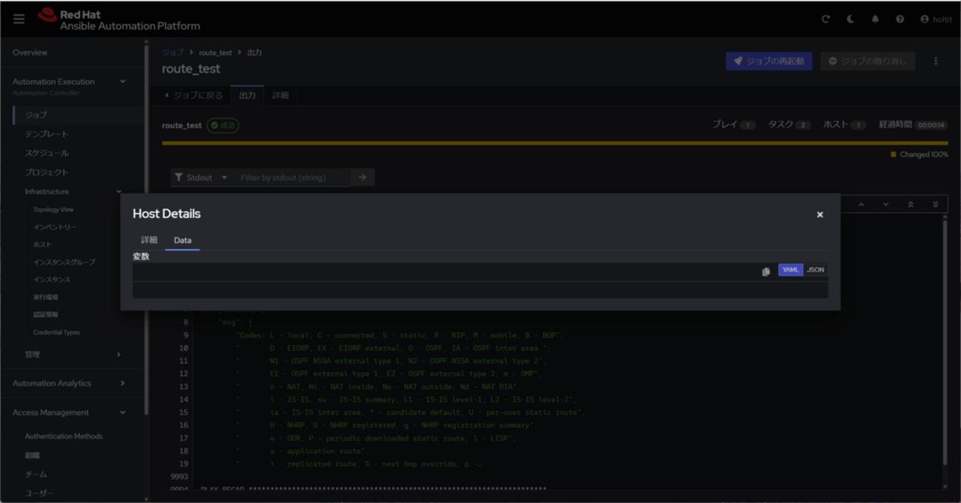Switch variables view to JSON

815,270
